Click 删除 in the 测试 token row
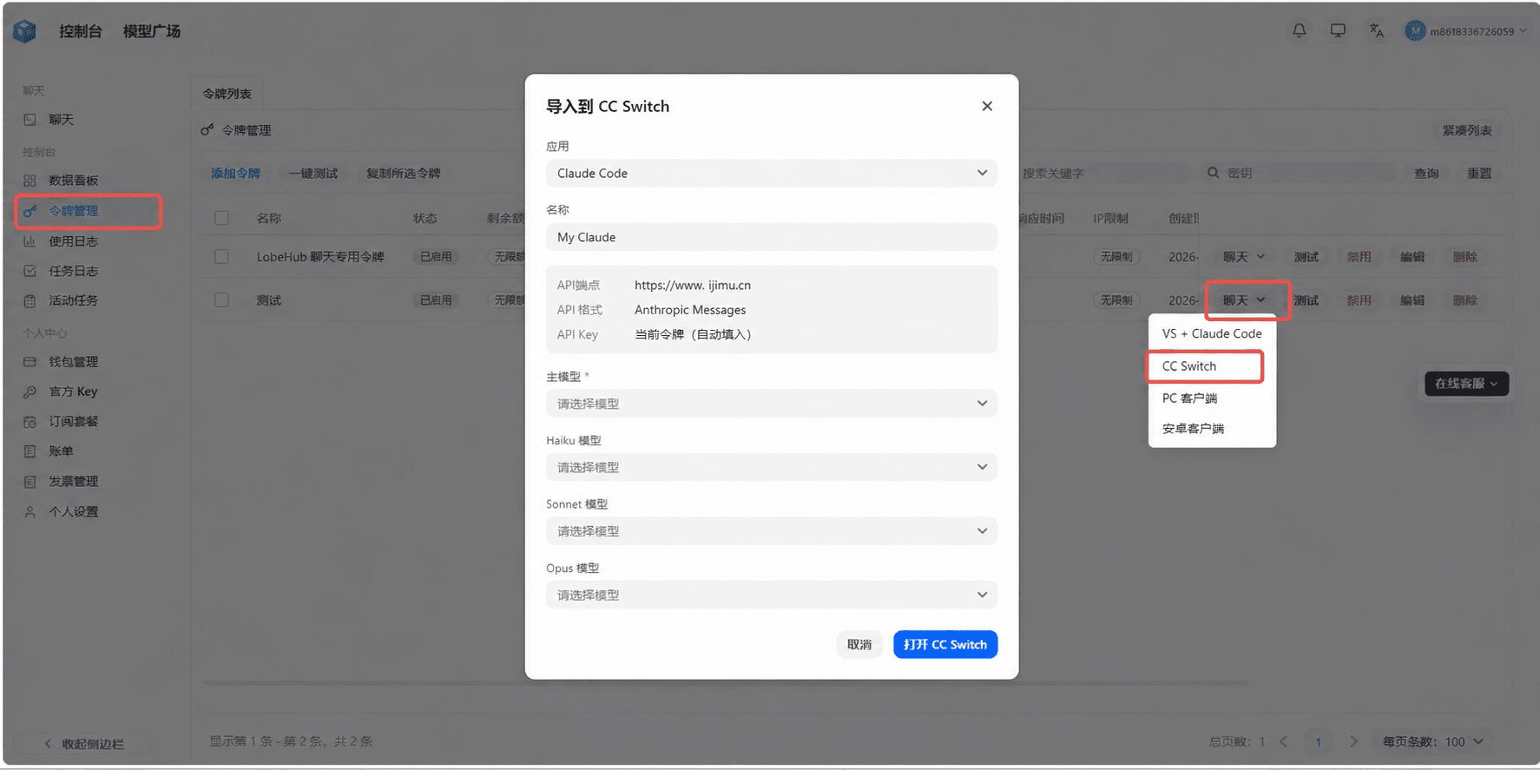 tap(1465, 300)
